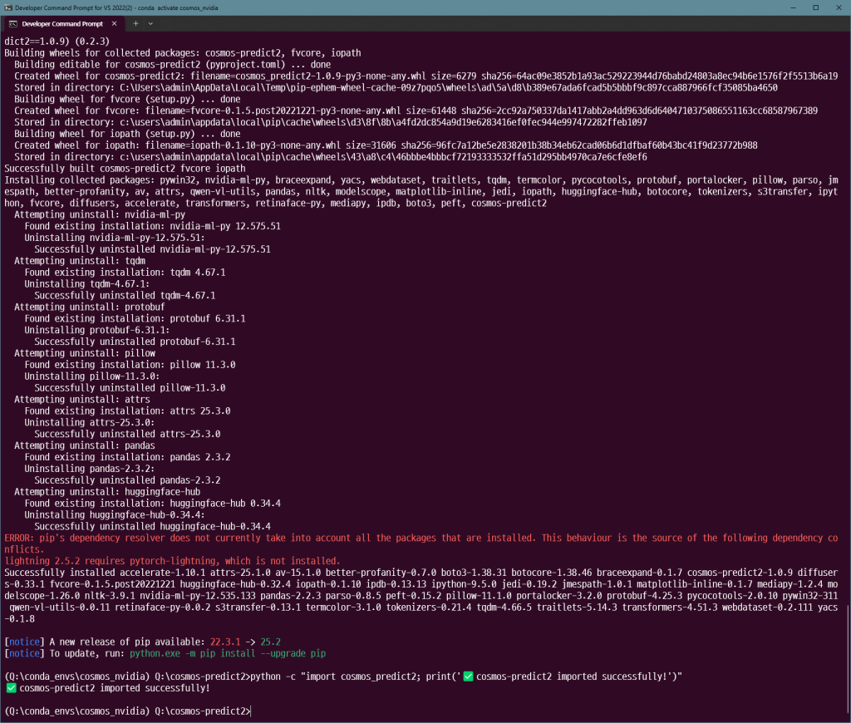The width and height of the screenshot is (851, 723).
Task: Click the green checkmark emoji in output line
Action: tap(11, 688)
